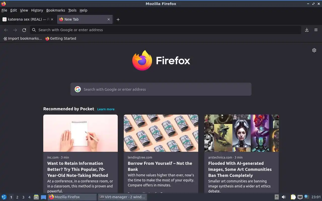This screenshot has width=322, height=201.
Task: Click the Back arrow button
Action: point(6,30)
